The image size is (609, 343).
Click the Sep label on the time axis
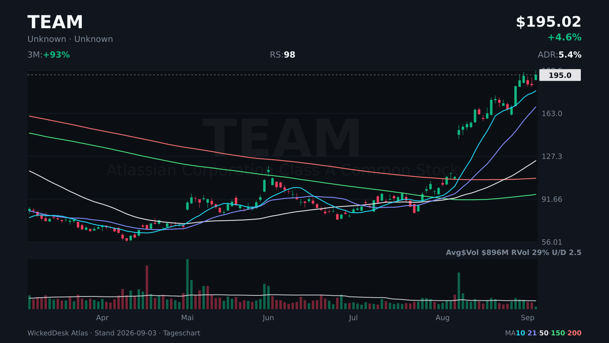coord(528,318)
